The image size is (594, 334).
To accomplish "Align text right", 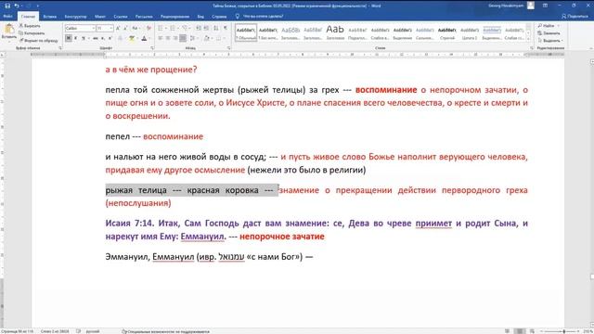I will click(x=175, y=38).
